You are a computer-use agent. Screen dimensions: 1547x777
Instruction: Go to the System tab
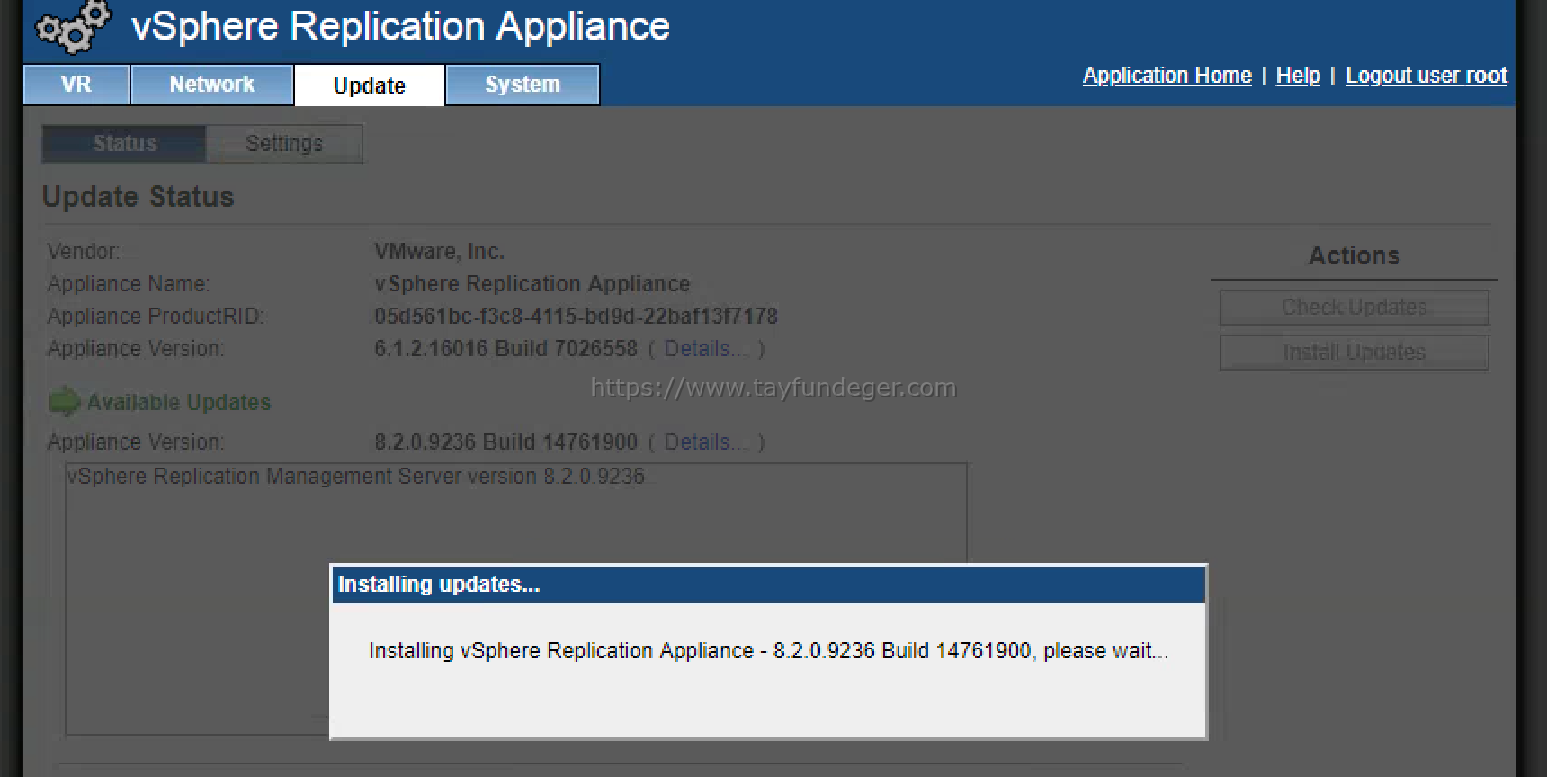523,85
